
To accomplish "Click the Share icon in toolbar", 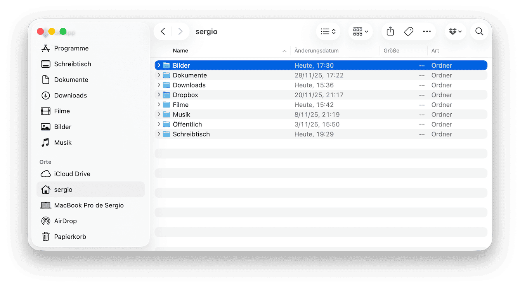I will coord(390,32).
